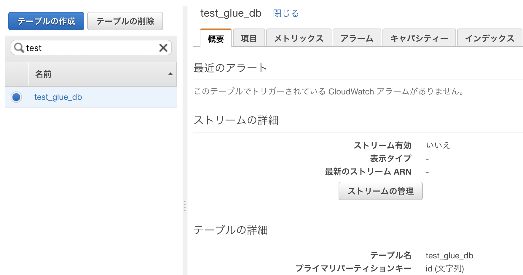This screenshot has height=275, width=523.
Task: Open the メトリックス tab
Action: coord(298,38)
